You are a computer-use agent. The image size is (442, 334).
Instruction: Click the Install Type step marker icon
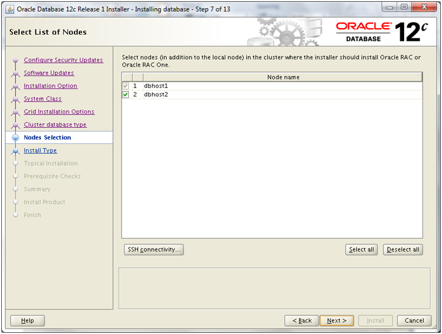tap(15, 151)
